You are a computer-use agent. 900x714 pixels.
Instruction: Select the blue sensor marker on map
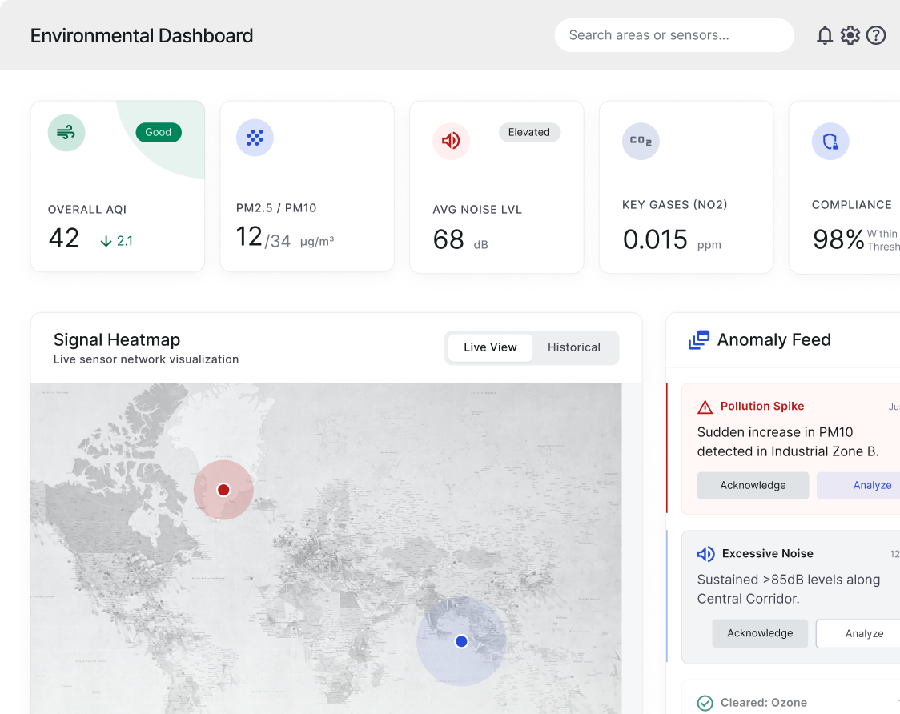point(461,641)
